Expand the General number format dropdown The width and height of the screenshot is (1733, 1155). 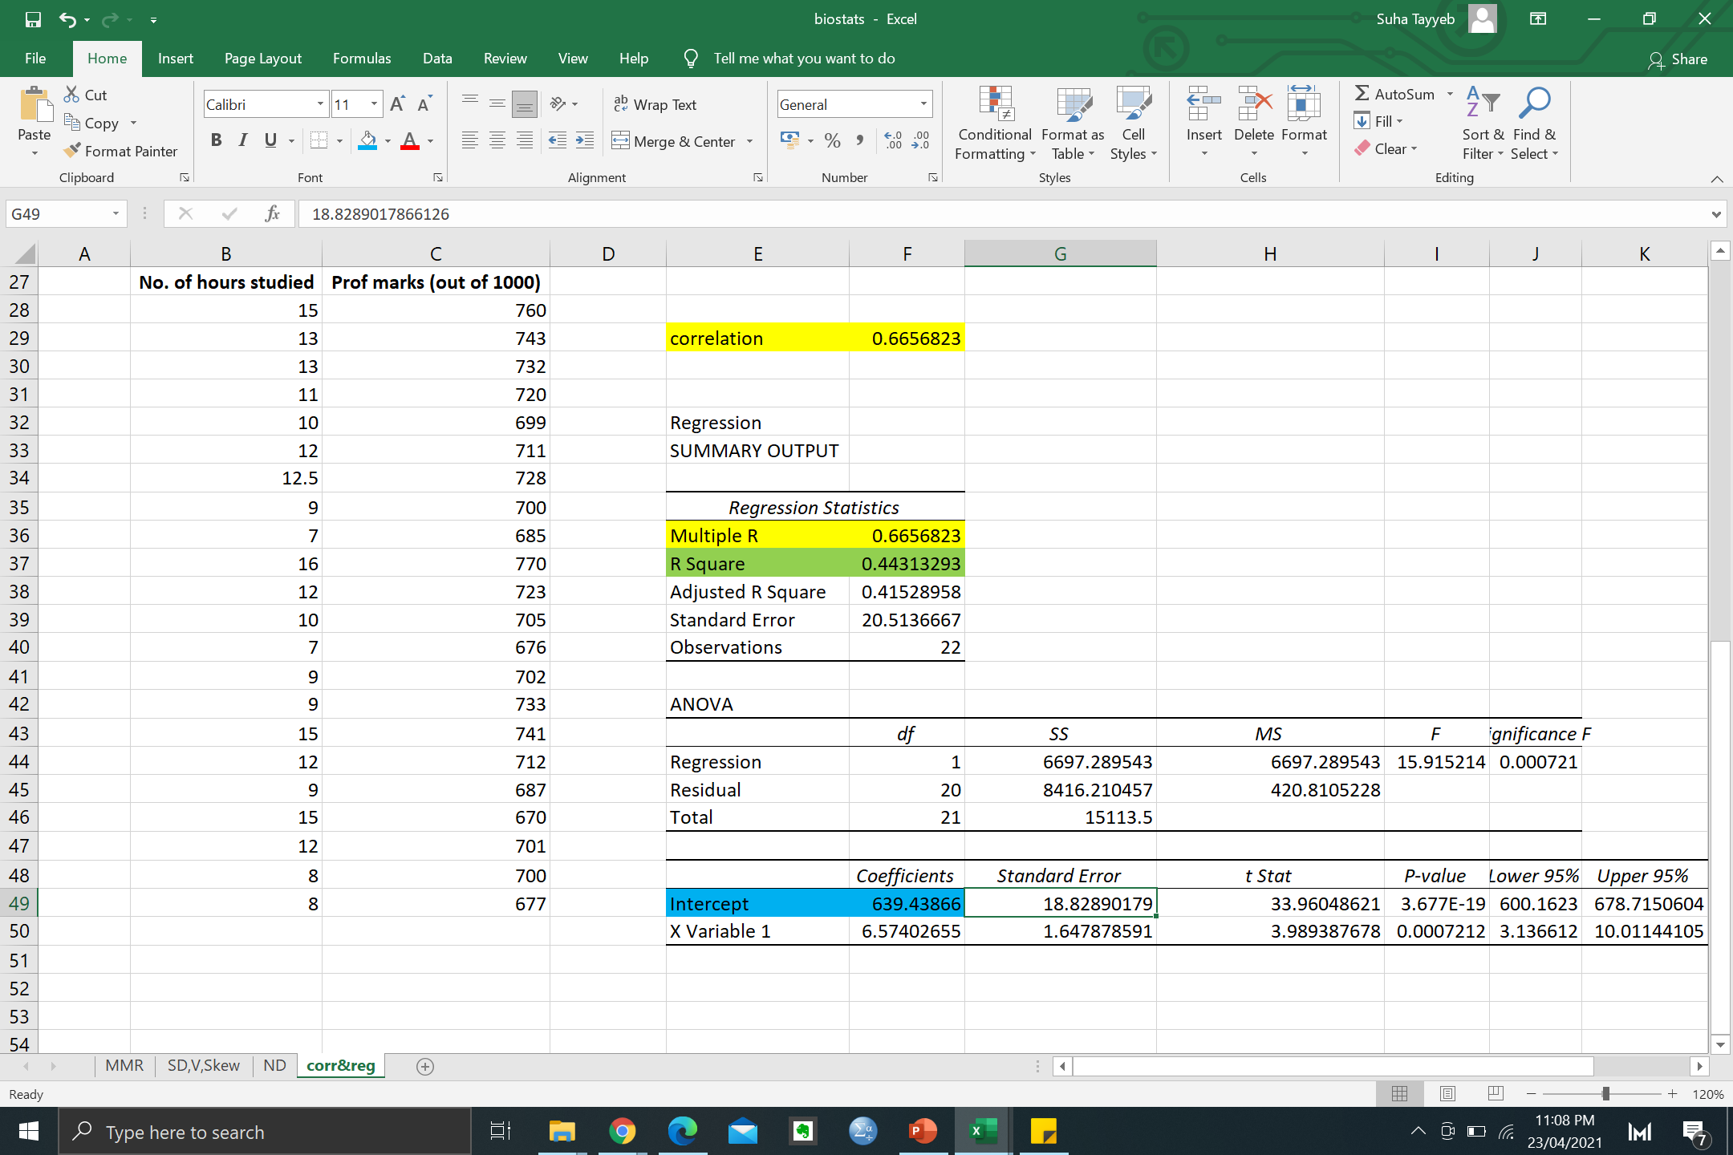(923, 104)
